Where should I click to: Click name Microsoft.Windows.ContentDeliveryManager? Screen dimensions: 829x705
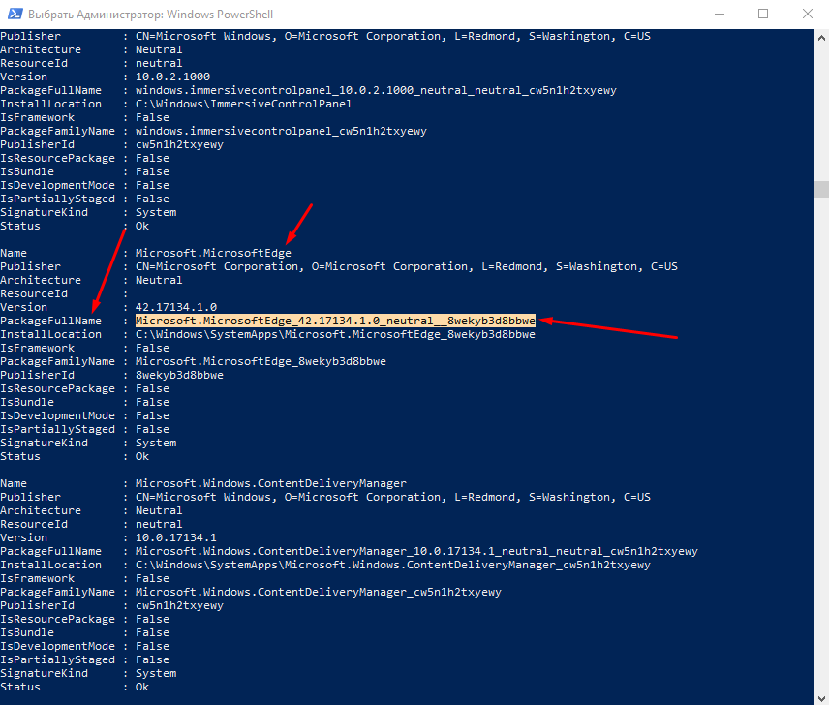coord(271,483)
